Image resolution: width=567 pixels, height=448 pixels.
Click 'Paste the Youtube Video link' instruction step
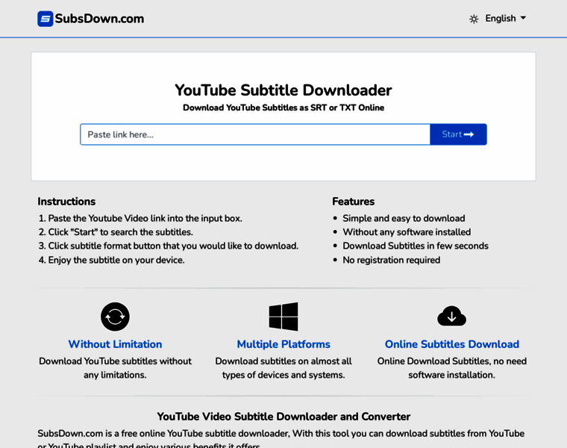click(x=145, y=218)
